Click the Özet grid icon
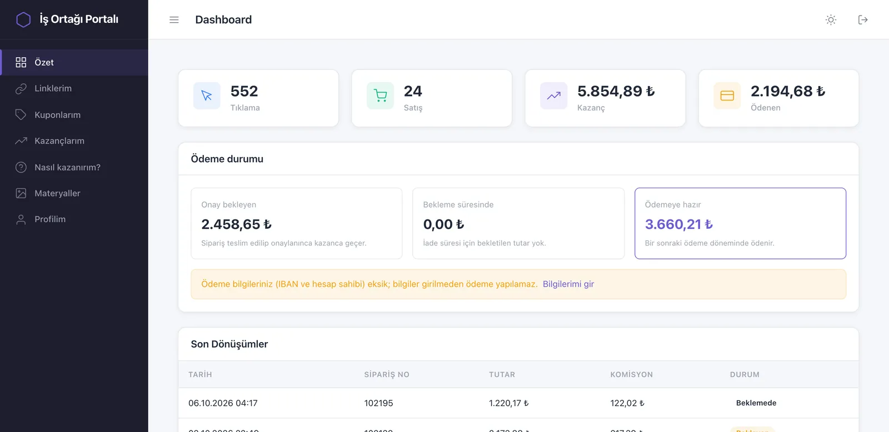889x432 pixels. point(21,62)
